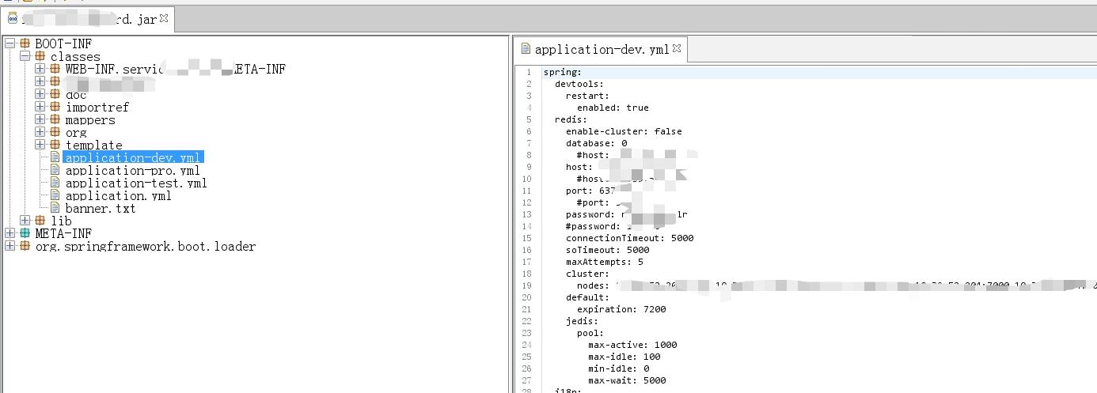
Task: Click the 'soTimeout: 5000' line
Action: (x=607, y=250)
